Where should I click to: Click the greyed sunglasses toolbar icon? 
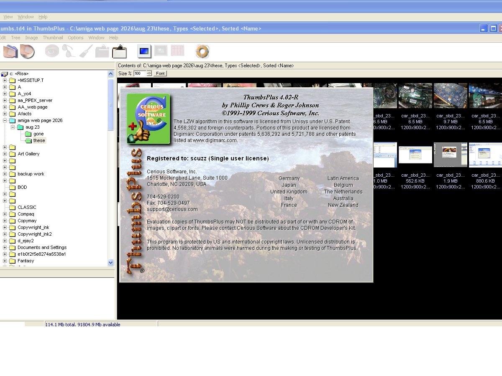[69, 51]
